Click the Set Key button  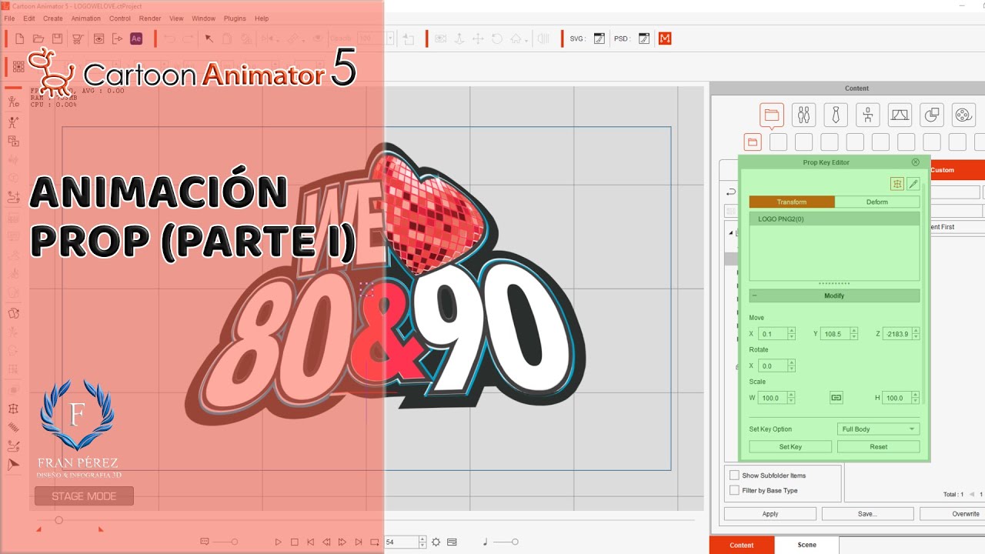[x=790, y=446]
